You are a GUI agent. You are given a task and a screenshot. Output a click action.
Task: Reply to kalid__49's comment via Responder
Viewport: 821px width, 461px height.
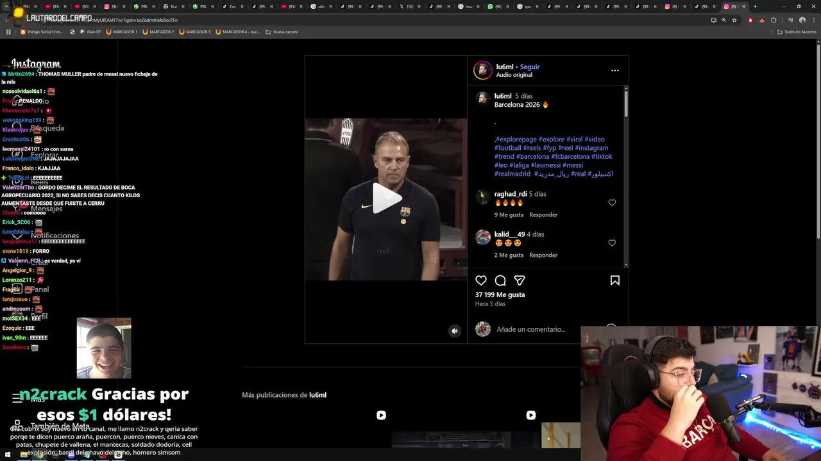543,255
